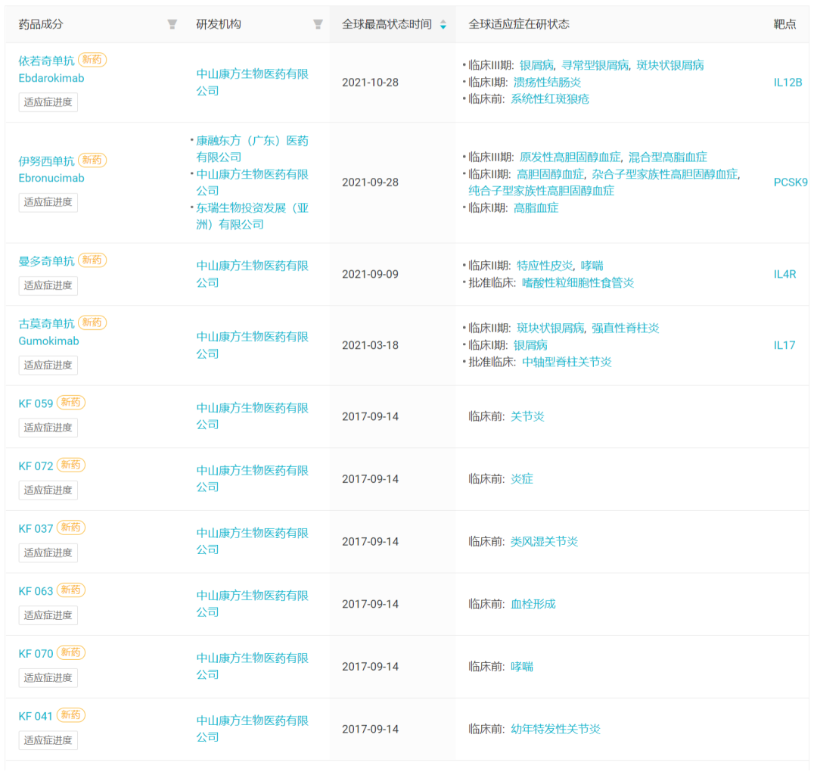
Task: Click the 新药 badge beside 伊努西单抗
Action: [x=92, y=160]
